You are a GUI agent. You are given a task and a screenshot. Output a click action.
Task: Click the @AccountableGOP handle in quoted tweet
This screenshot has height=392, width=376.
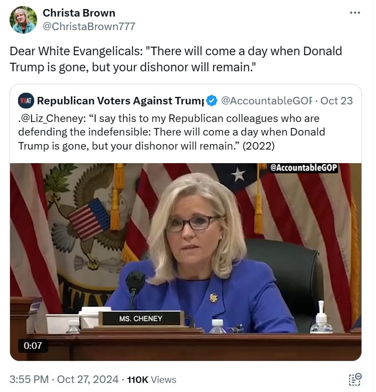coord(267,101)
